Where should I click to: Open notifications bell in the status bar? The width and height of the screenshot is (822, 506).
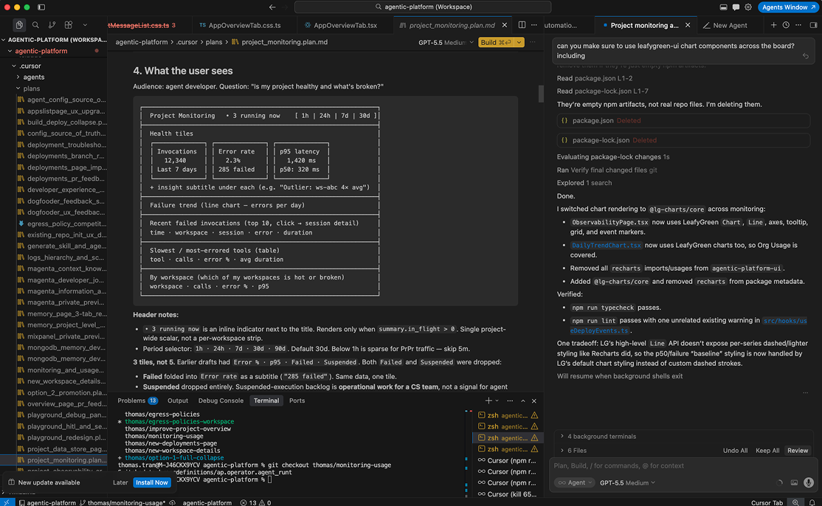812,502
